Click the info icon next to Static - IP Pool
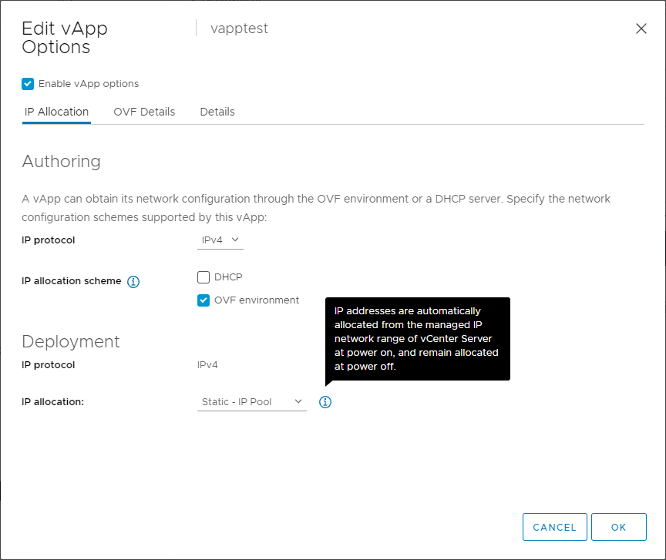The width and height of the screenshot is (666, 560). (325, 402)
